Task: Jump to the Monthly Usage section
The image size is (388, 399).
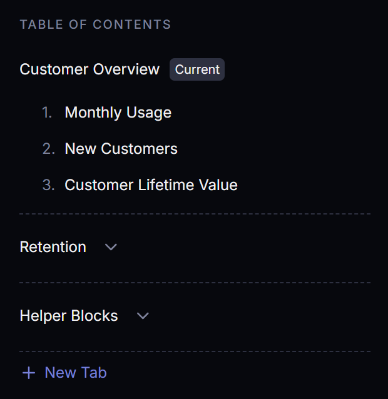Action: point(118,113)
